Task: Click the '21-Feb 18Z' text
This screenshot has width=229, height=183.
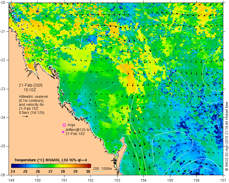Action: click(x=75, y=134)
